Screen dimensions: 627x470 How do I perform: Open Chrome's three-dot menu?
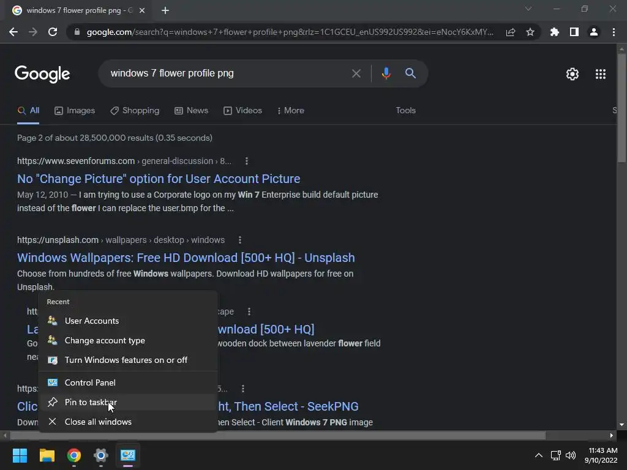pos(614,32)
